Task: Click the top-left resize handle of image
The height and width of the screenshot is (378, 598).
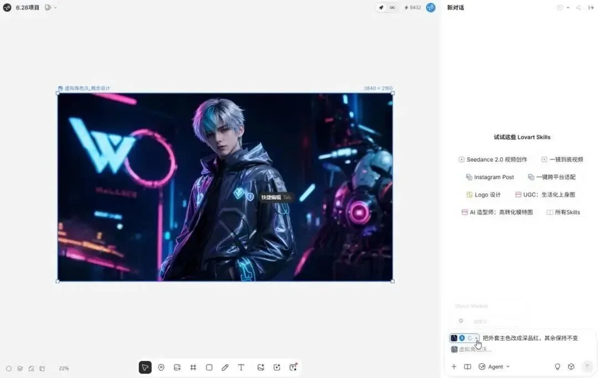Action: pyautogui.click(x=58, y=93)
